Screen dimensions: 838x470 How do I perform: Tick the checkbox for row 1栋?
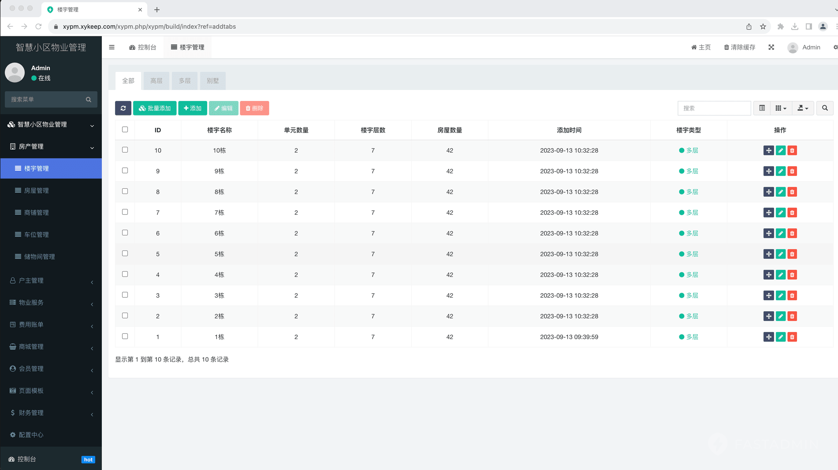(125, 336)
